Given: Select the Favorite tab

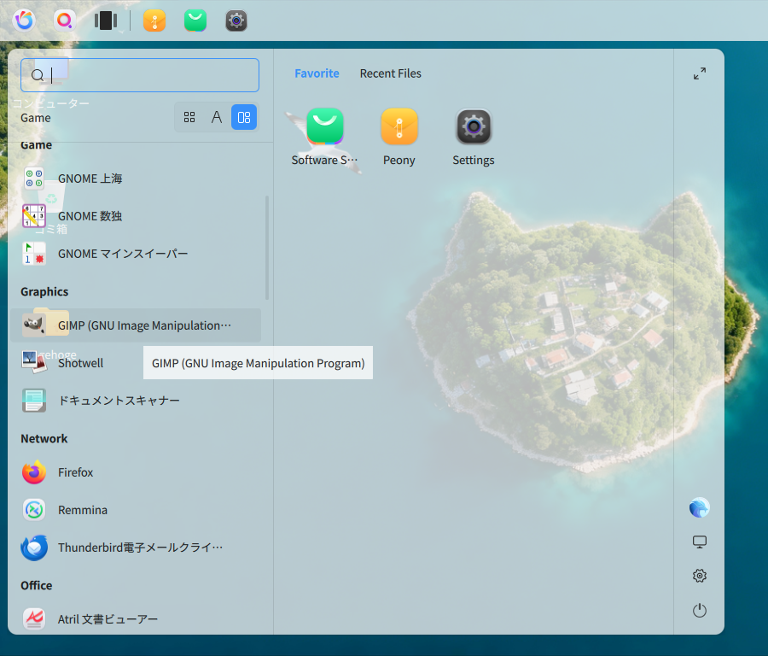Looking at the screenshot, I should pos(317,73).
